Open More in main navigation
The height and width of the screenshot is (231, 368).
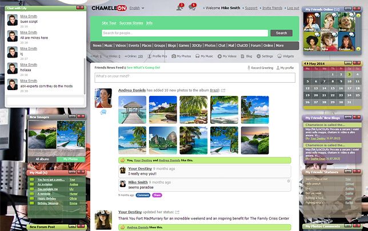pyautogui.click(x=279, y=46)
